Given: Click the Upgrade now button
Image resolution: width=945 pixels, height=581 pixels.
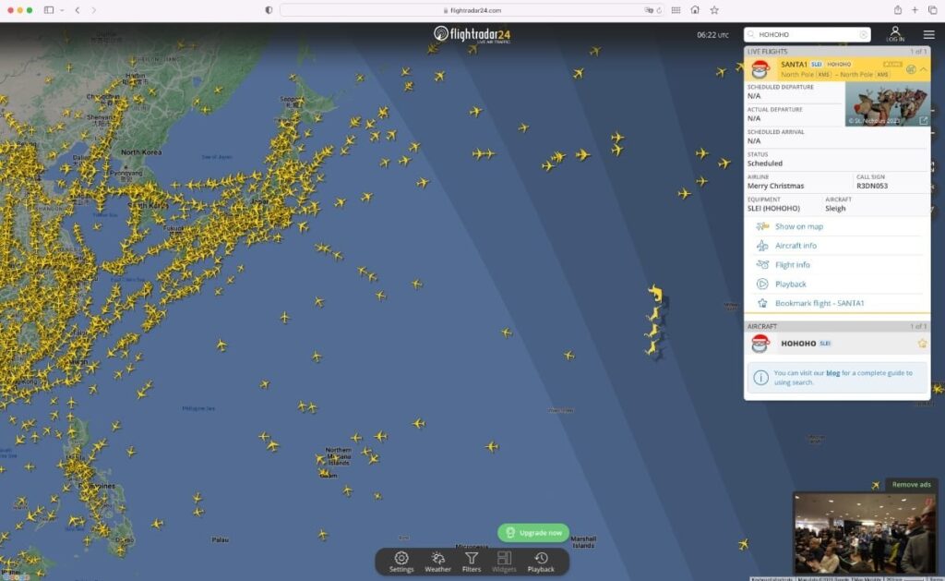Looking at the screenshot, I should coord(533,533).
